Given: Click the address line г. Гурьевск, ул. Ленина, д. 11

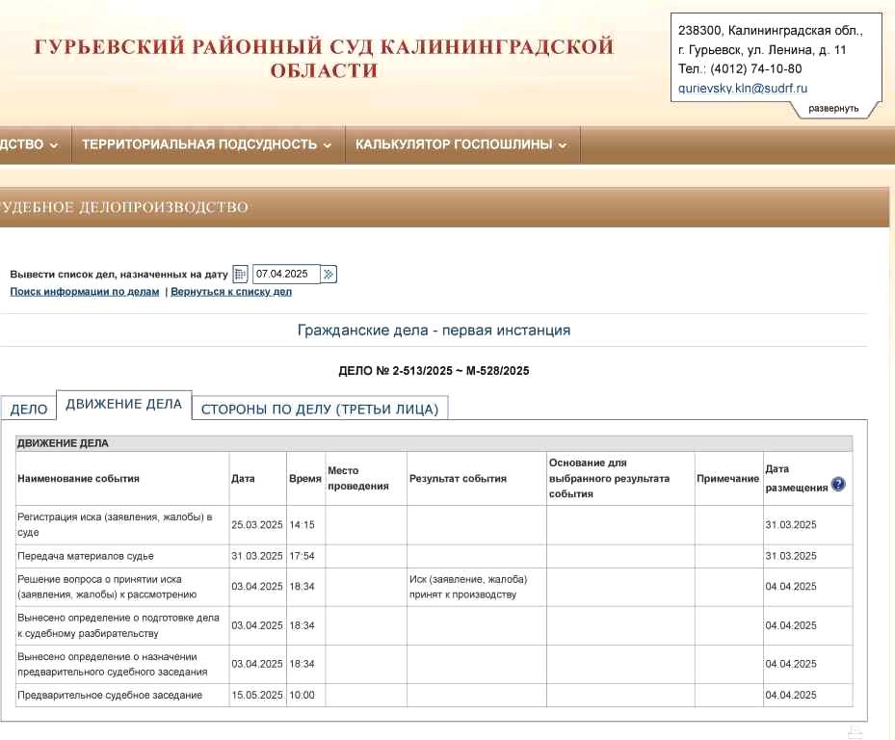Looking at the screenshot, I should click(762, 50).
